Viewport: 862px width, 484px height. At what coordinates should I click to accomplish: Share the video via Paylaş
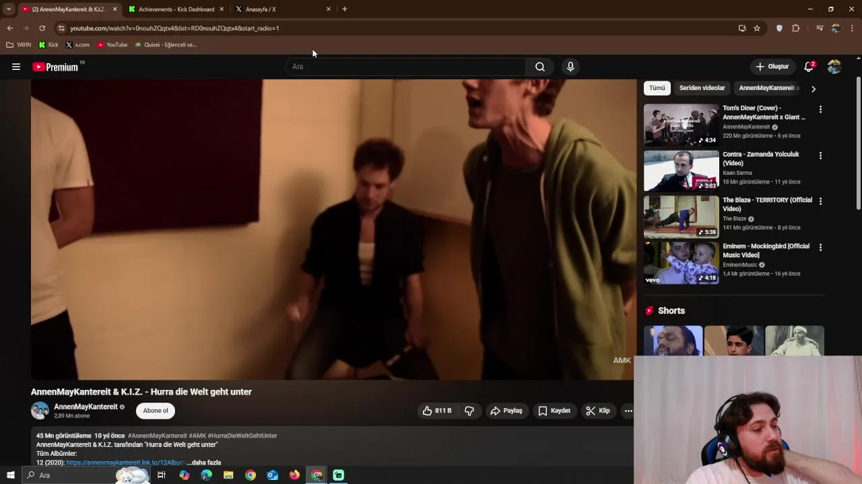(x=506, y=411)
